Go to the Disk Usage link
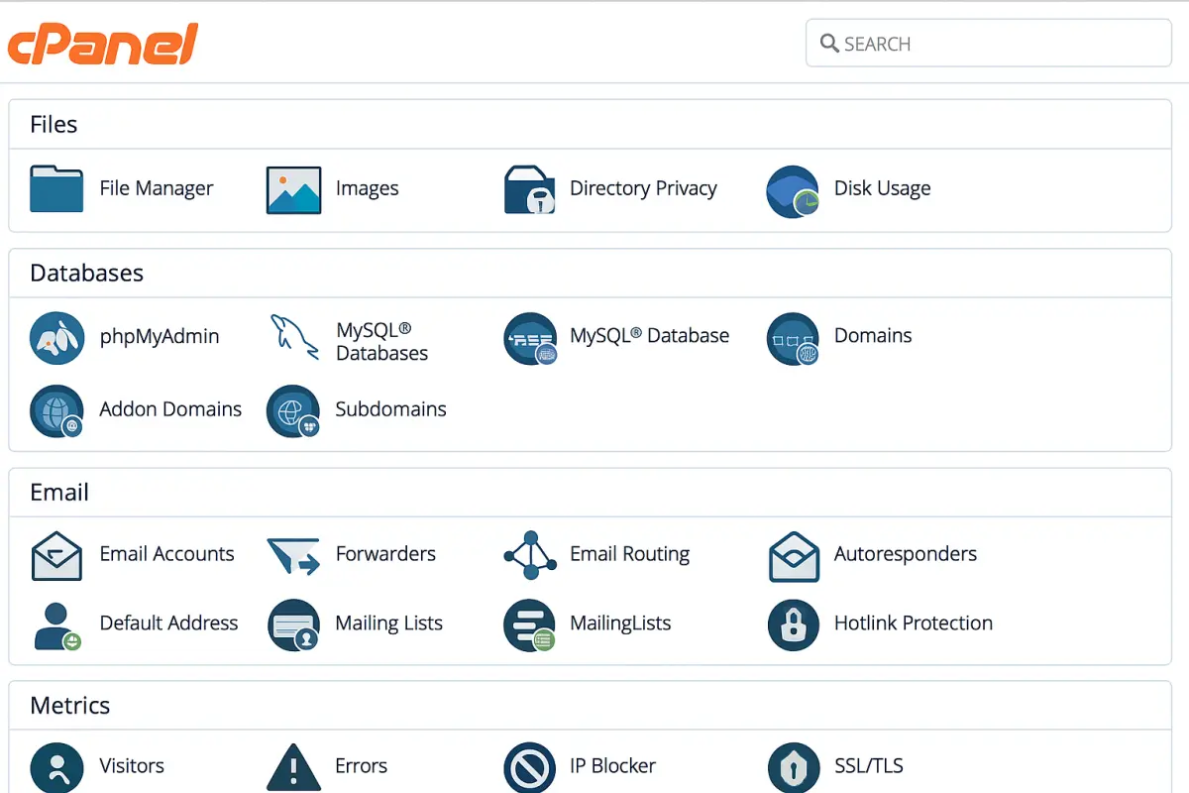Screen dimensions: 1189x793 tap(883, 188)
